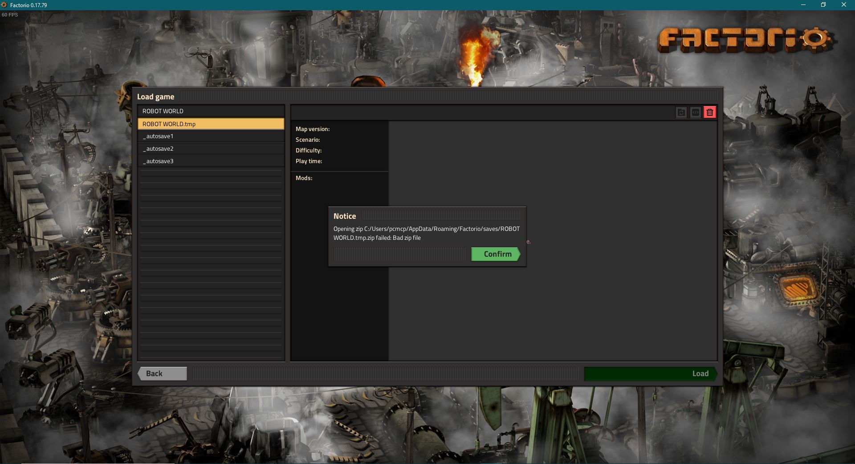This screenshot has width=855, height=464.
Task: Click the Factorio gear icon in the title bar
Action: (4, 5)
